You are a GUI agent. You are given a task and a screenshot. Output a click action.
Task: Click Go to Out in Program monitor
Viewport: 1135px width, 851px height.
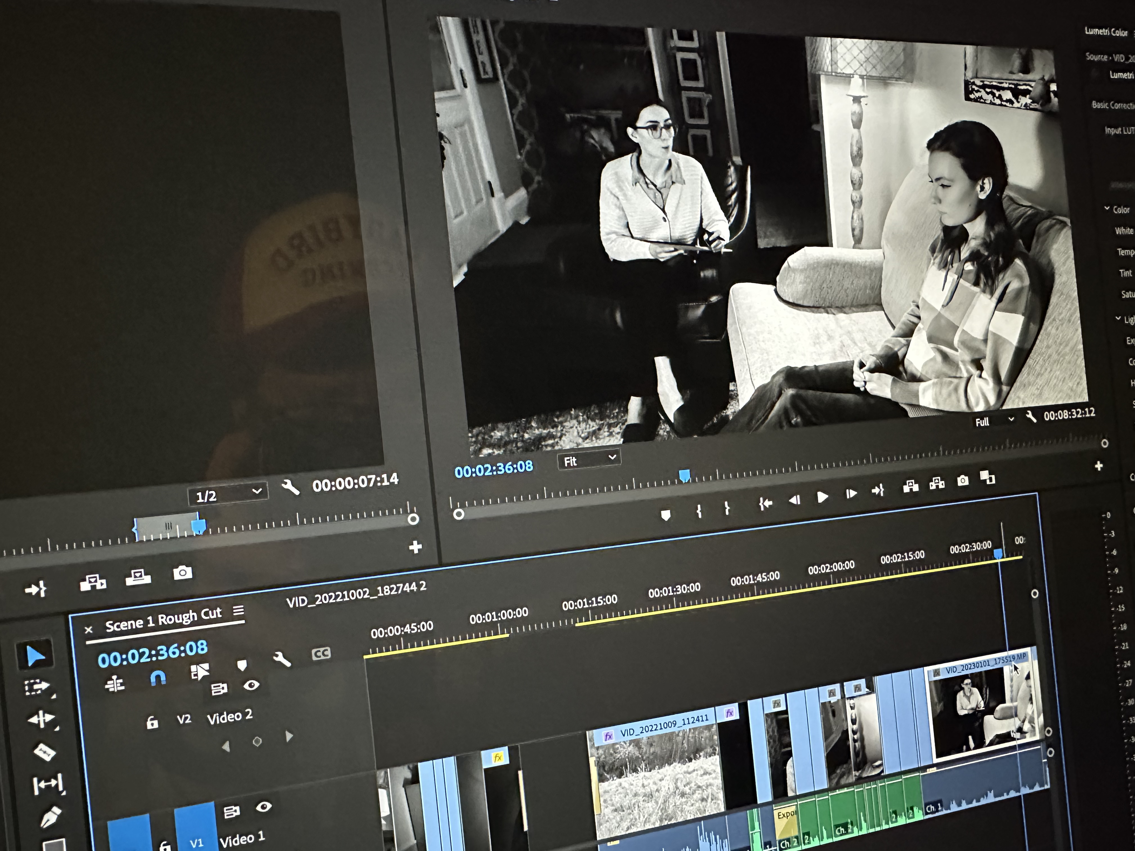(878, 490)
